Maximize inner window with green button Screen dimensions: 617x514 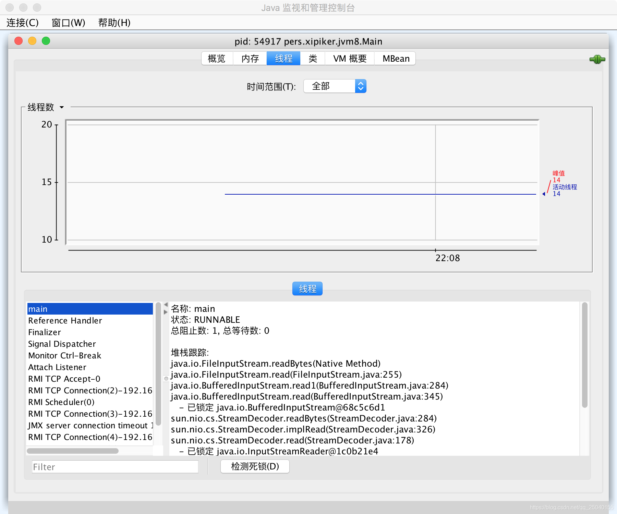click(46, 41)
